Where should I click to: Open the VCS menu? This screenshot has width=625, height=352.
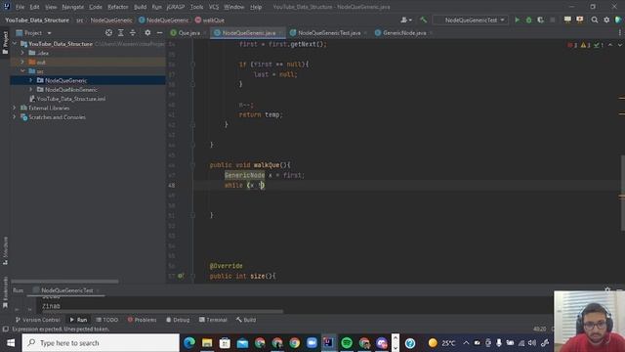214,7
